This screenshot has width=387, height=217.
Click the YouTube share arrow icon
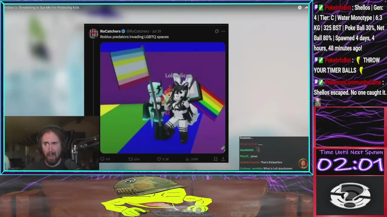coord(306,8)
